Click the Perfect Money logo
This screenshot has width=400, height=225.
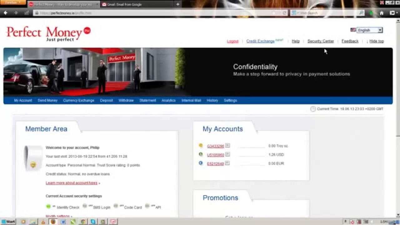tap(48, 34)
